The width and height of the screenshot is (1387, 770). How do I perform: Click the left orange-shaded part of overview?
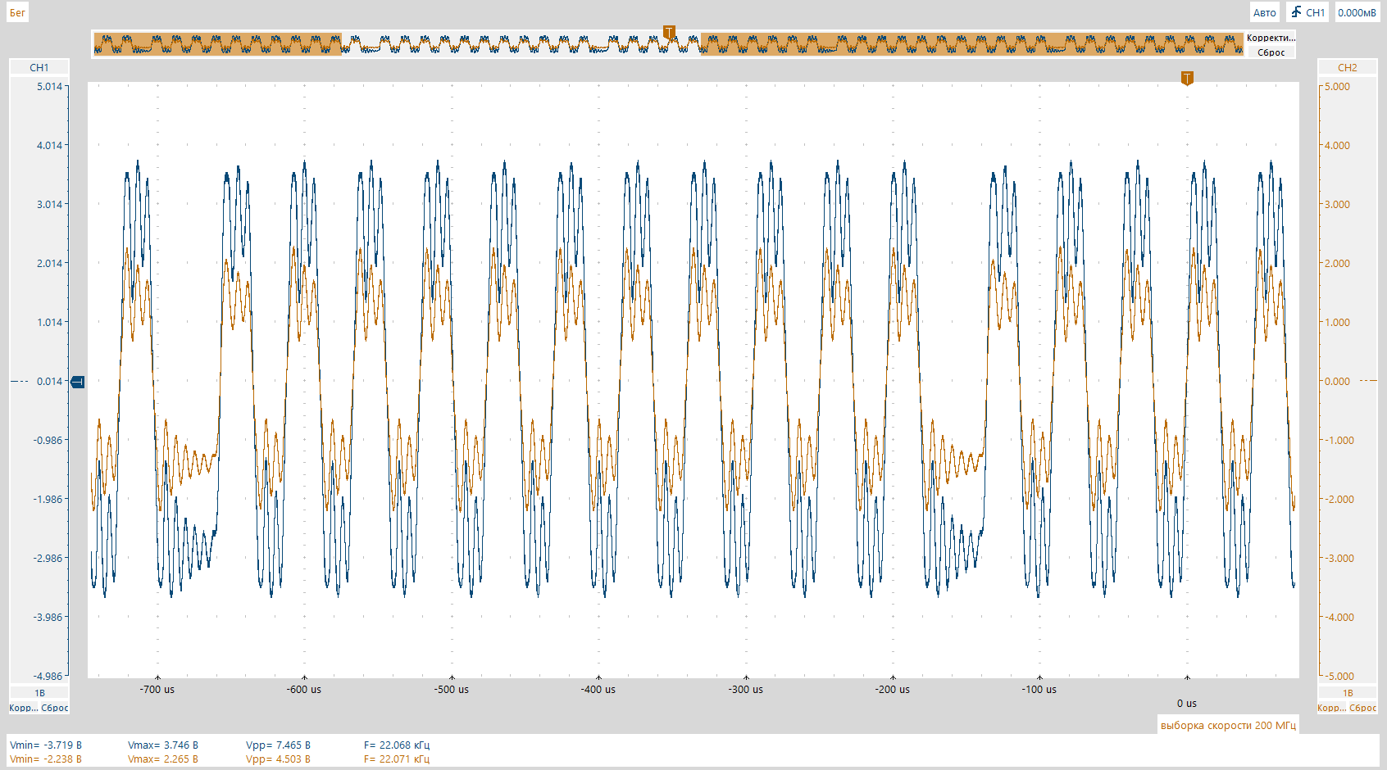pyautogui.click(x=217, y=44)
